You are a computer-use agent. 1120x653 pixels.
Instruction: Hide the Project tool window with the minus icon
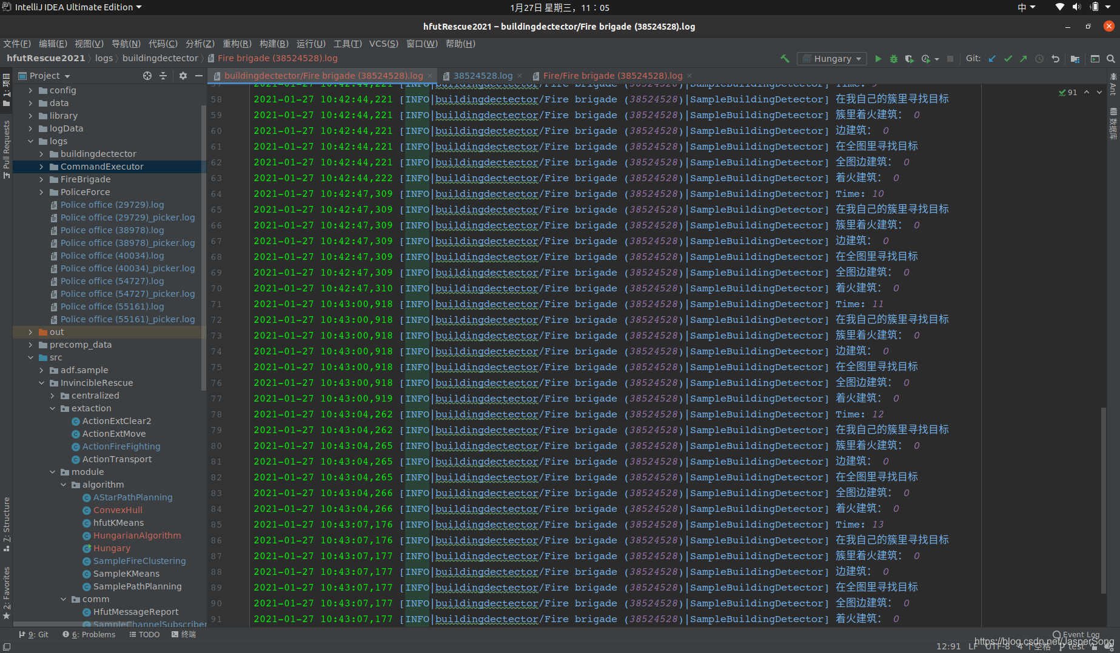[199, 76]
